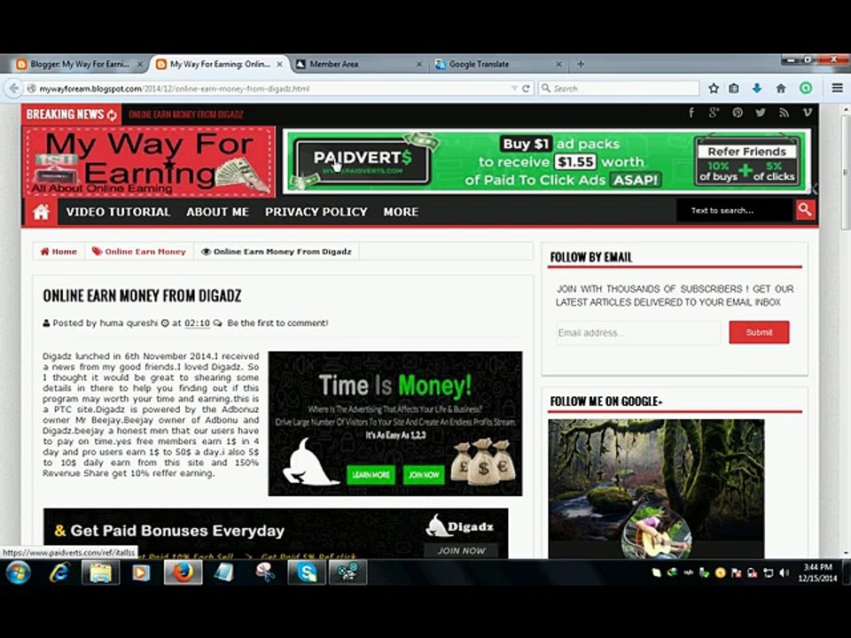Launch Internet Explorer from taskbar
This screenshot has width=851, height=638.
click(x=59, y=573)
